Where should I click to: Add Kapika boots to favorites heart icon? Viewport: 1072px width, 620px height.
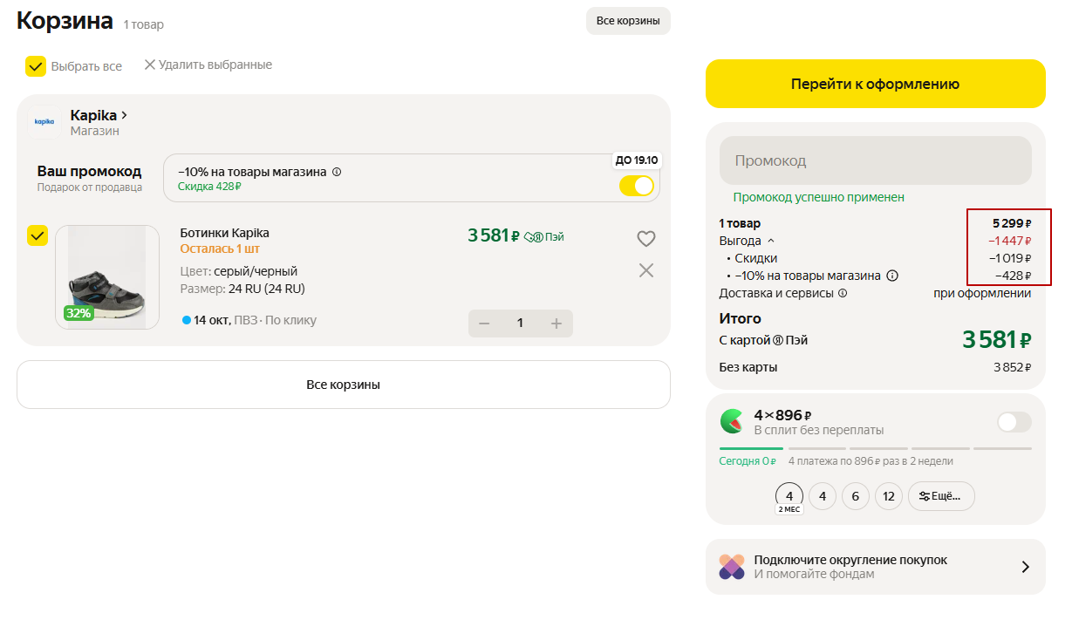[645, 238]
